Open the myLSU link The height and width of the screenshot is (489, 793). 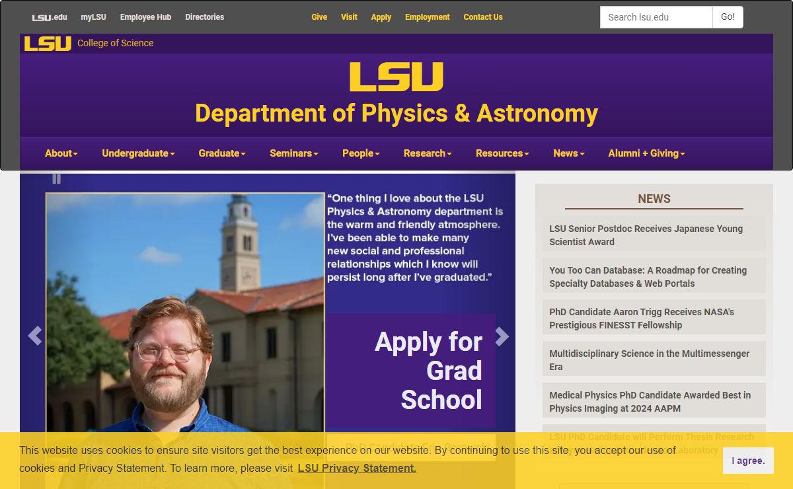click(x=93, y=17)
